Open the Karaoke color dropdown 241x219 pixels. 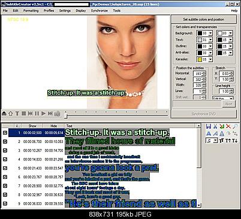(210, 59)
